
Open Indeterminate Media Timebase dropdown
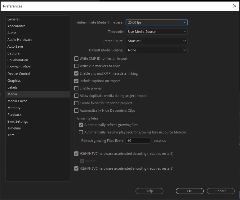coord(156,22)
